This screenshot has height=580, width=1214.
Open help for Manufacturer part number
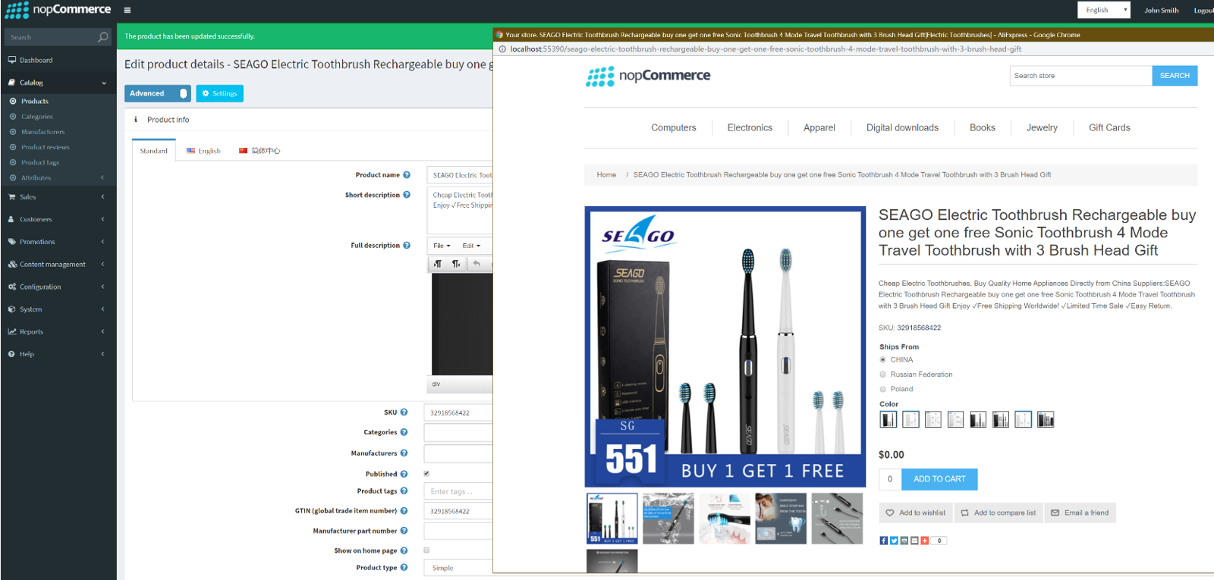pos(404,531)
